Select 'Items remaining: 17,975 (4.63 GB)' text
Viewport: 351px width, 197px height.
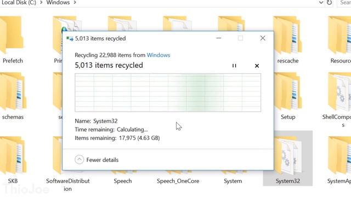pyautogui.click(x=117, y=138)
